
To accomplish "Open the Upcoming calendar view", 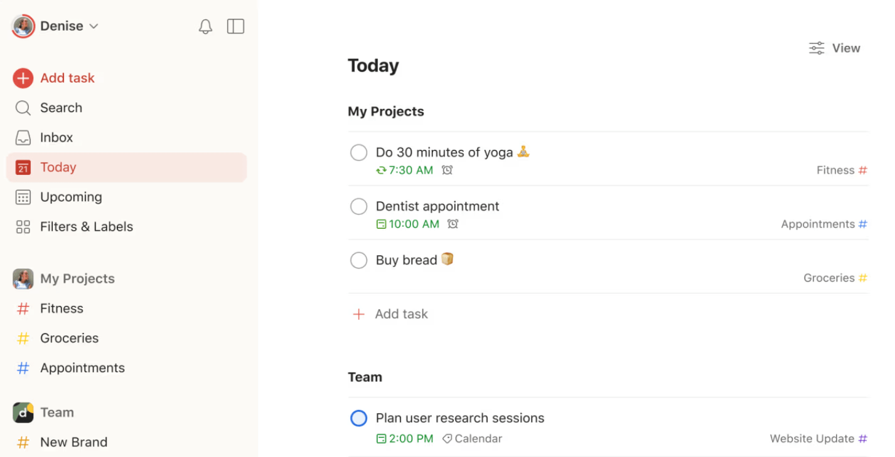I will click(71, 197).
